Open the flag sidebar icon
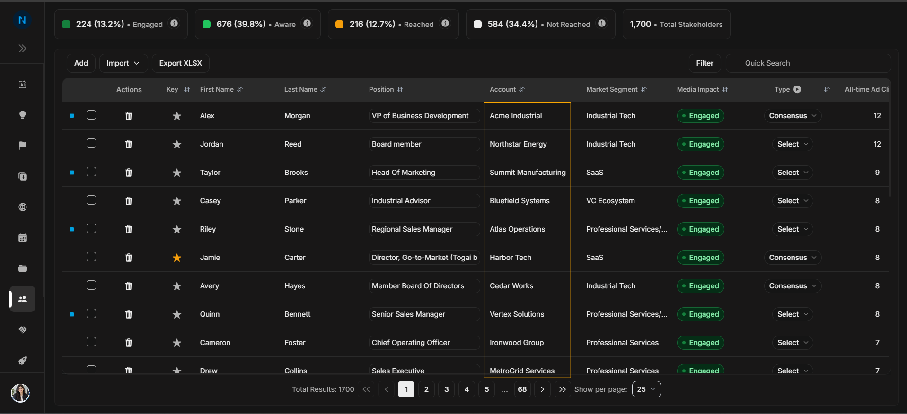The height and width of the screenshot is (414, 907). 22,146
